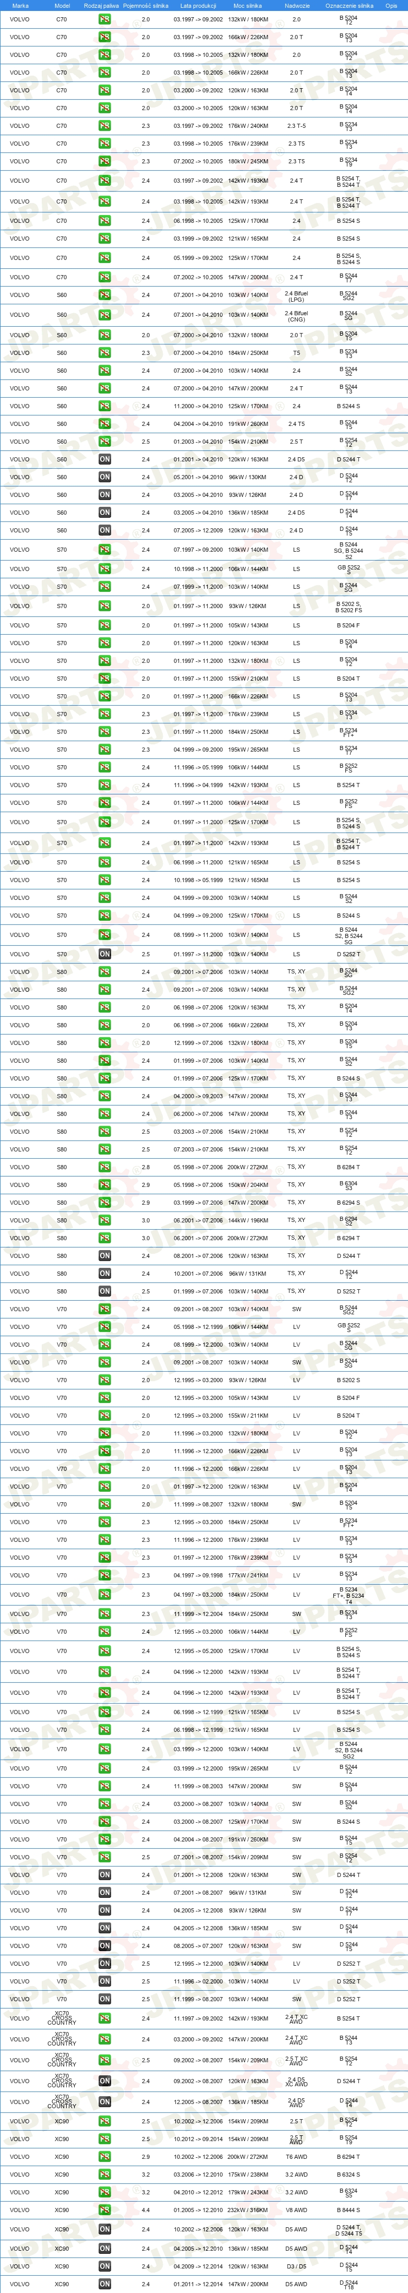Click diesel ON icon in S80 120kW / 163KM row
The width and height of the screenshot is (408, 2293).
(x=104, y=1256)
